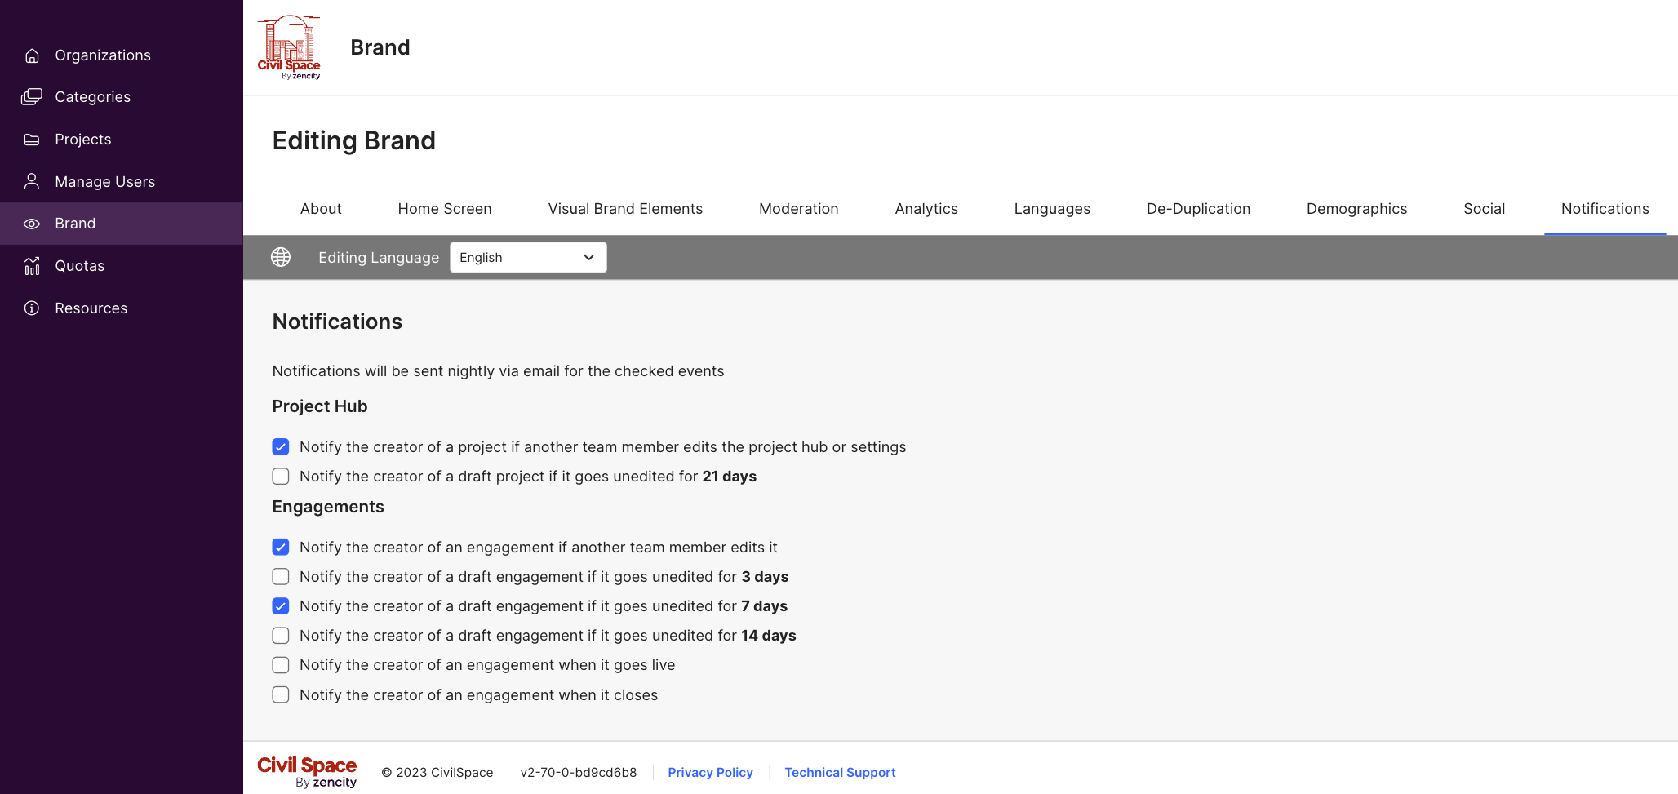Open Categories in the sidebar

[122, 97]
